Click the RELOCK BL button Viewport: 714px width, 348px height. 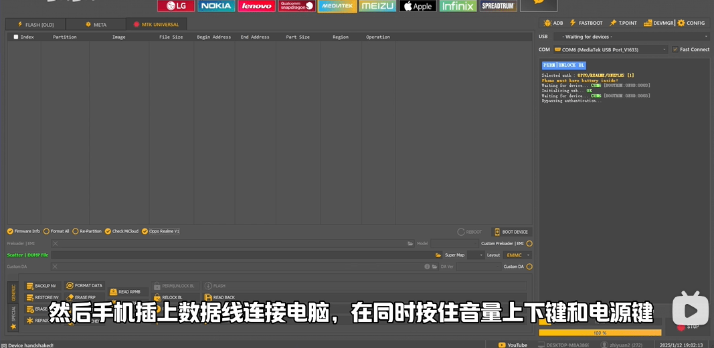point(175,298)
